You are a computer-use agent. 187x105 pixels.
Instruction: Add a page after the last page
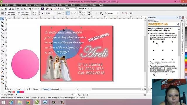30,89
